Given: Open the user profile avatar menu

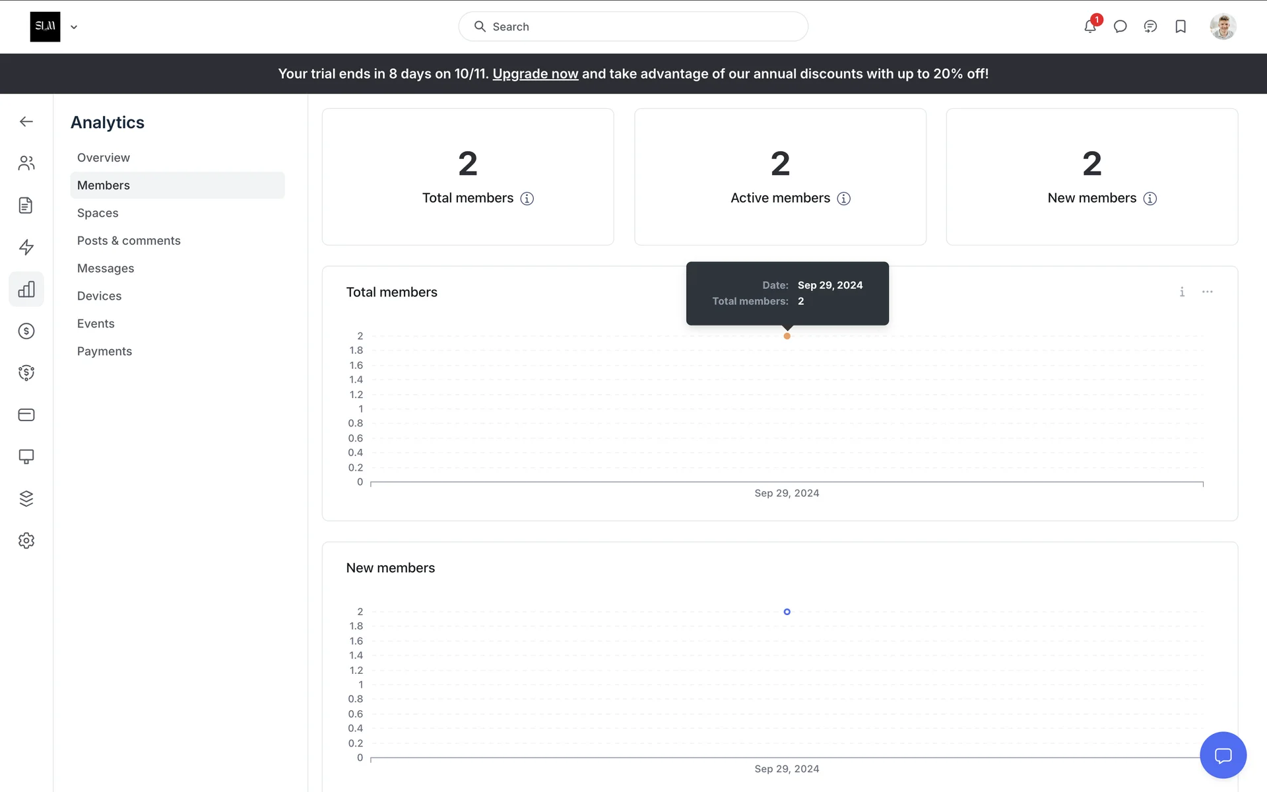Looking at the screenshot, I should (x=1222, y=26).
